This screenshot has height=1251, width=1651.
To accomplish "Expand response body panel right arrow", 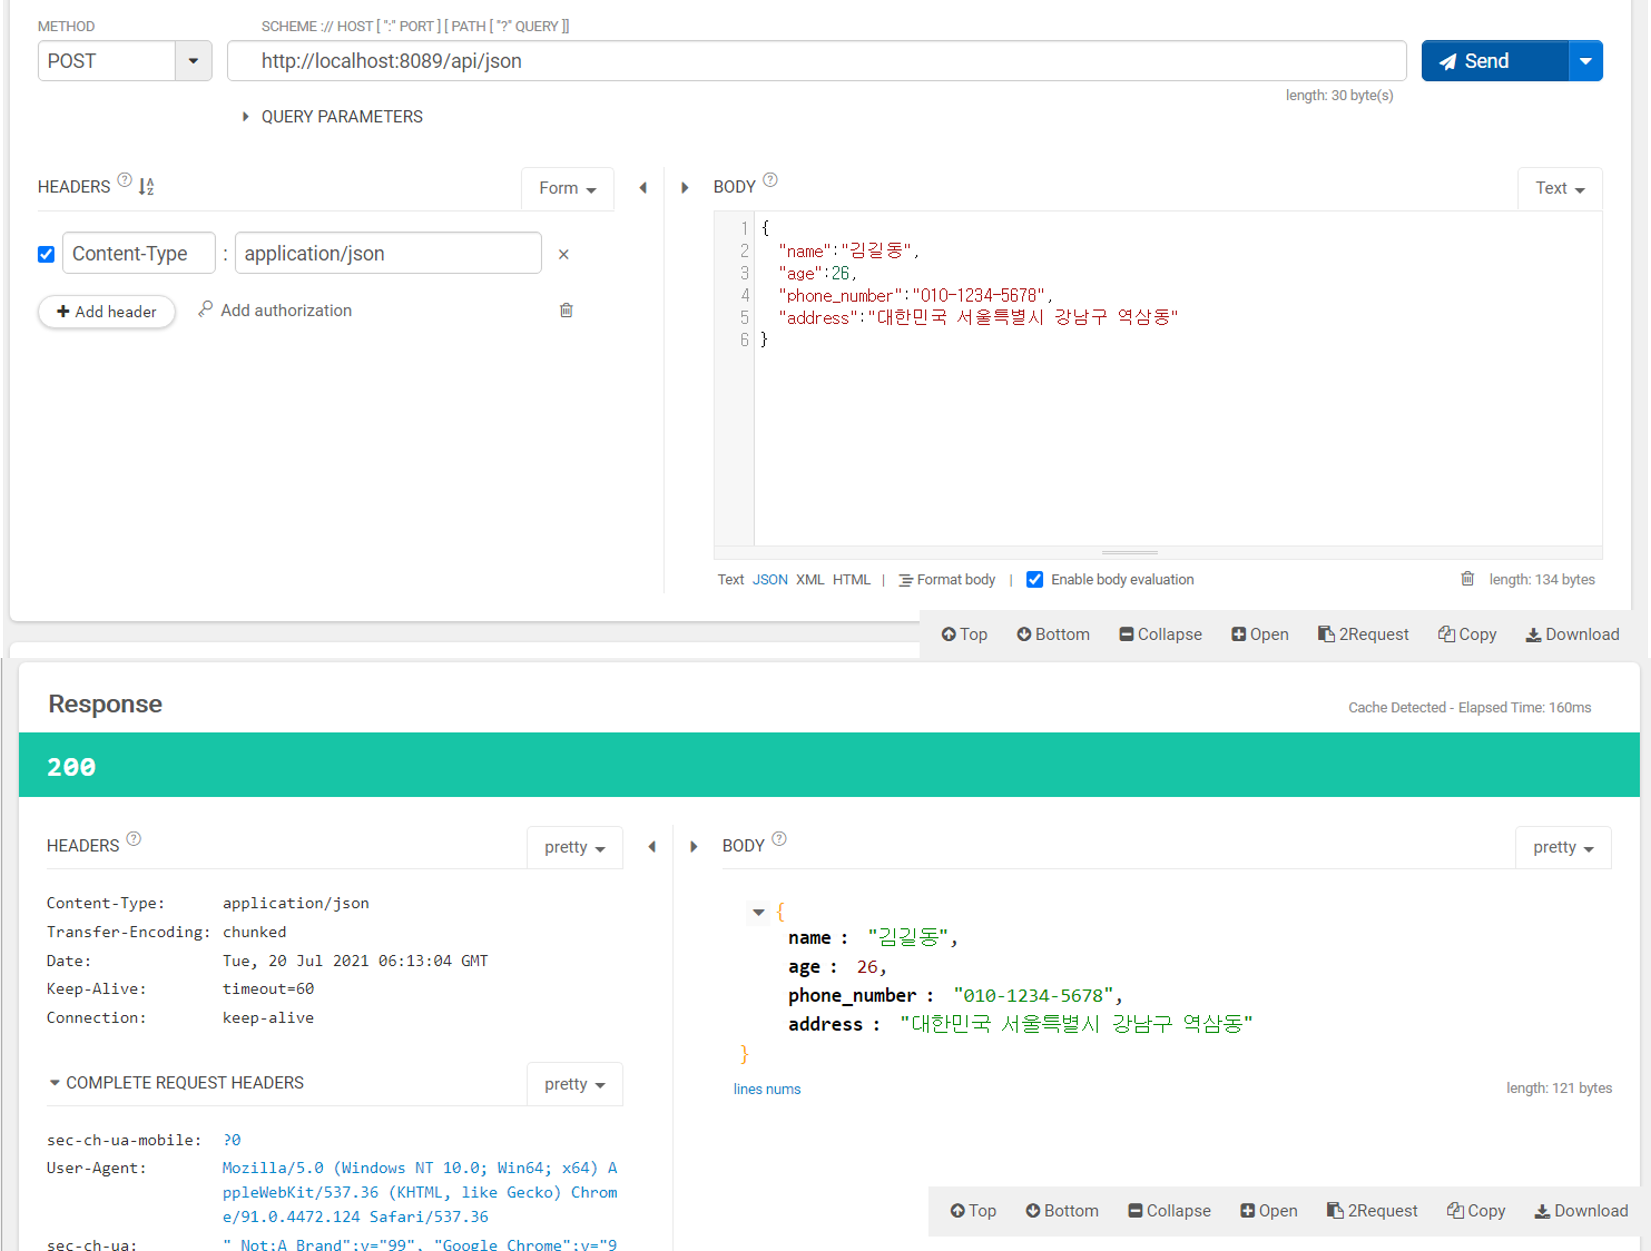I will pos(694,847).
